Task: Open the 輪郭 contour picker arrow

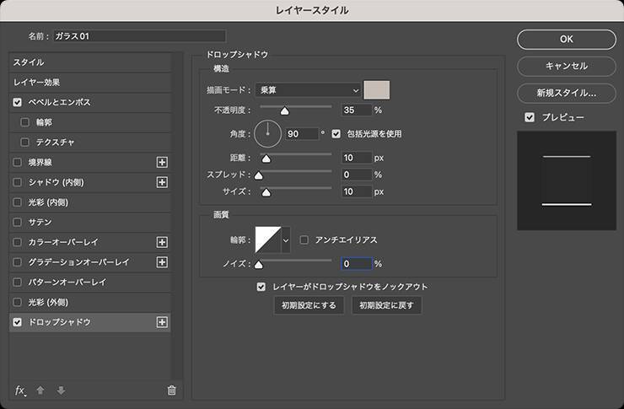Action: [x=285, y=240]
